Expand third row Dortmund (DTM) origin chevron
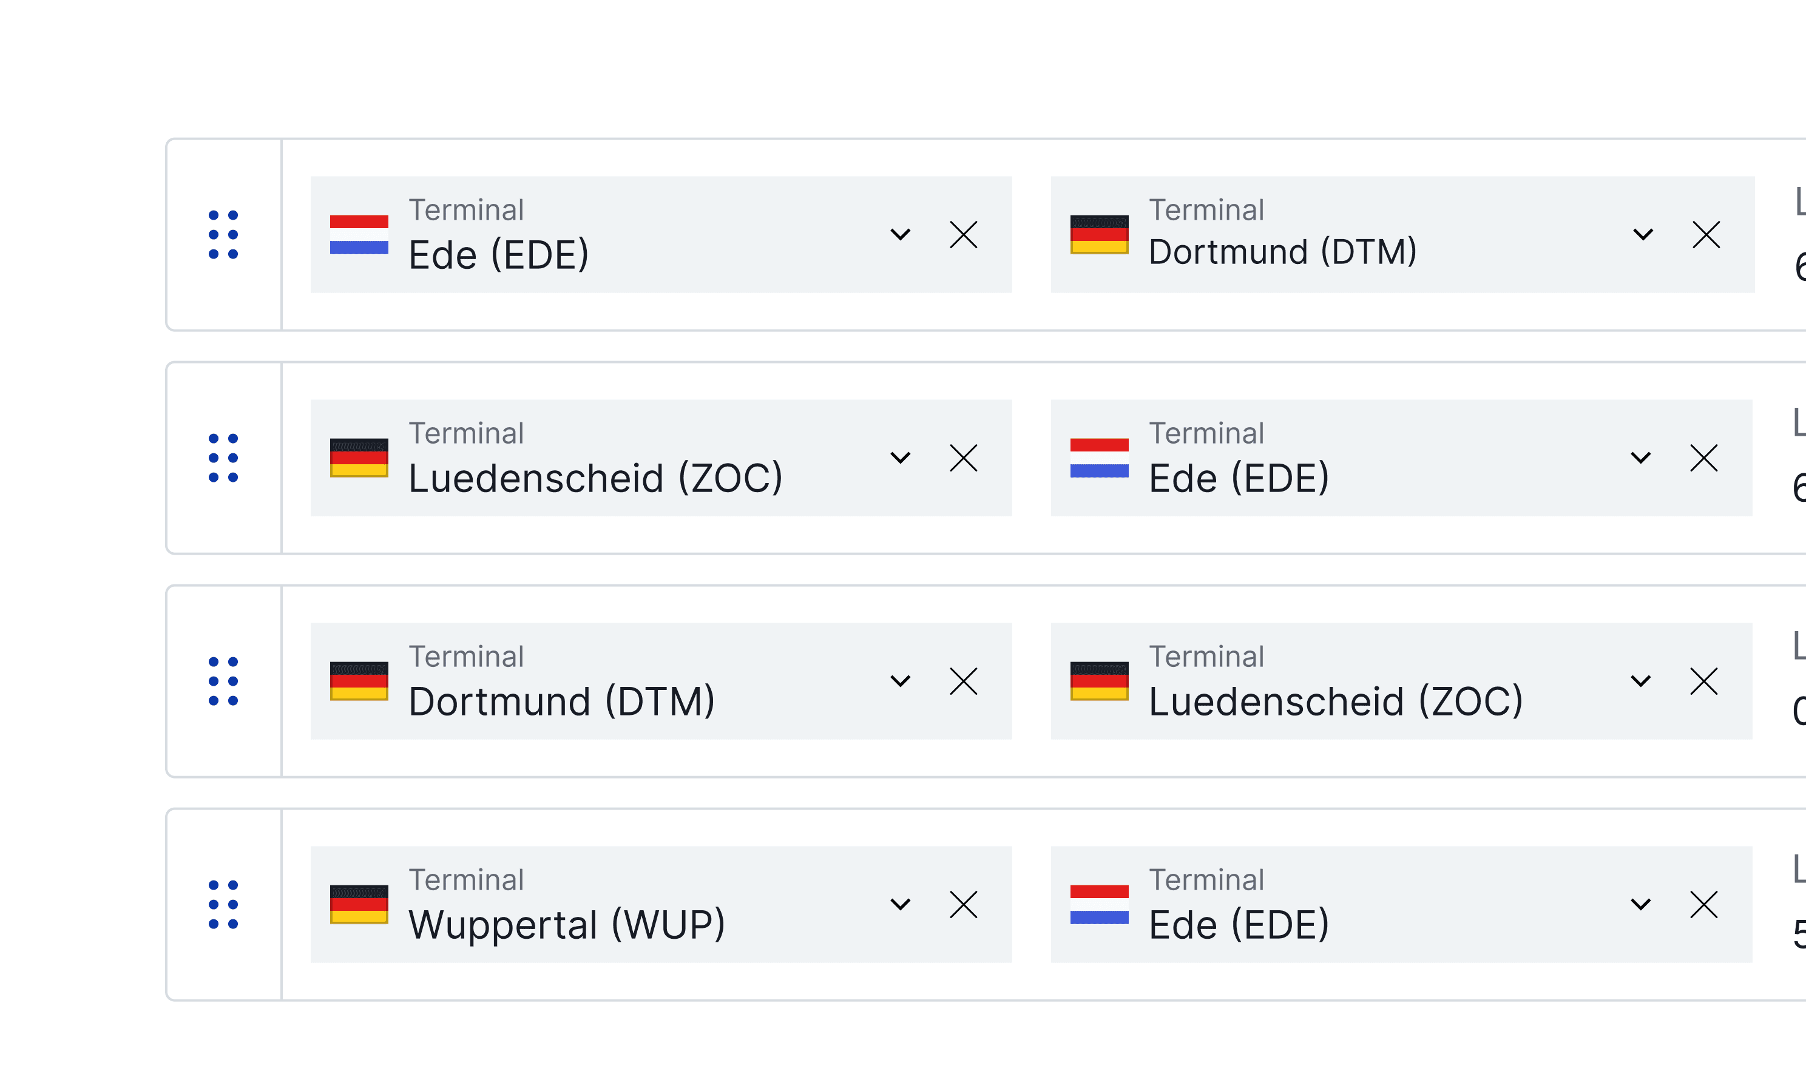This screenshot has height=1085, width=1806. tap(900, 681)
